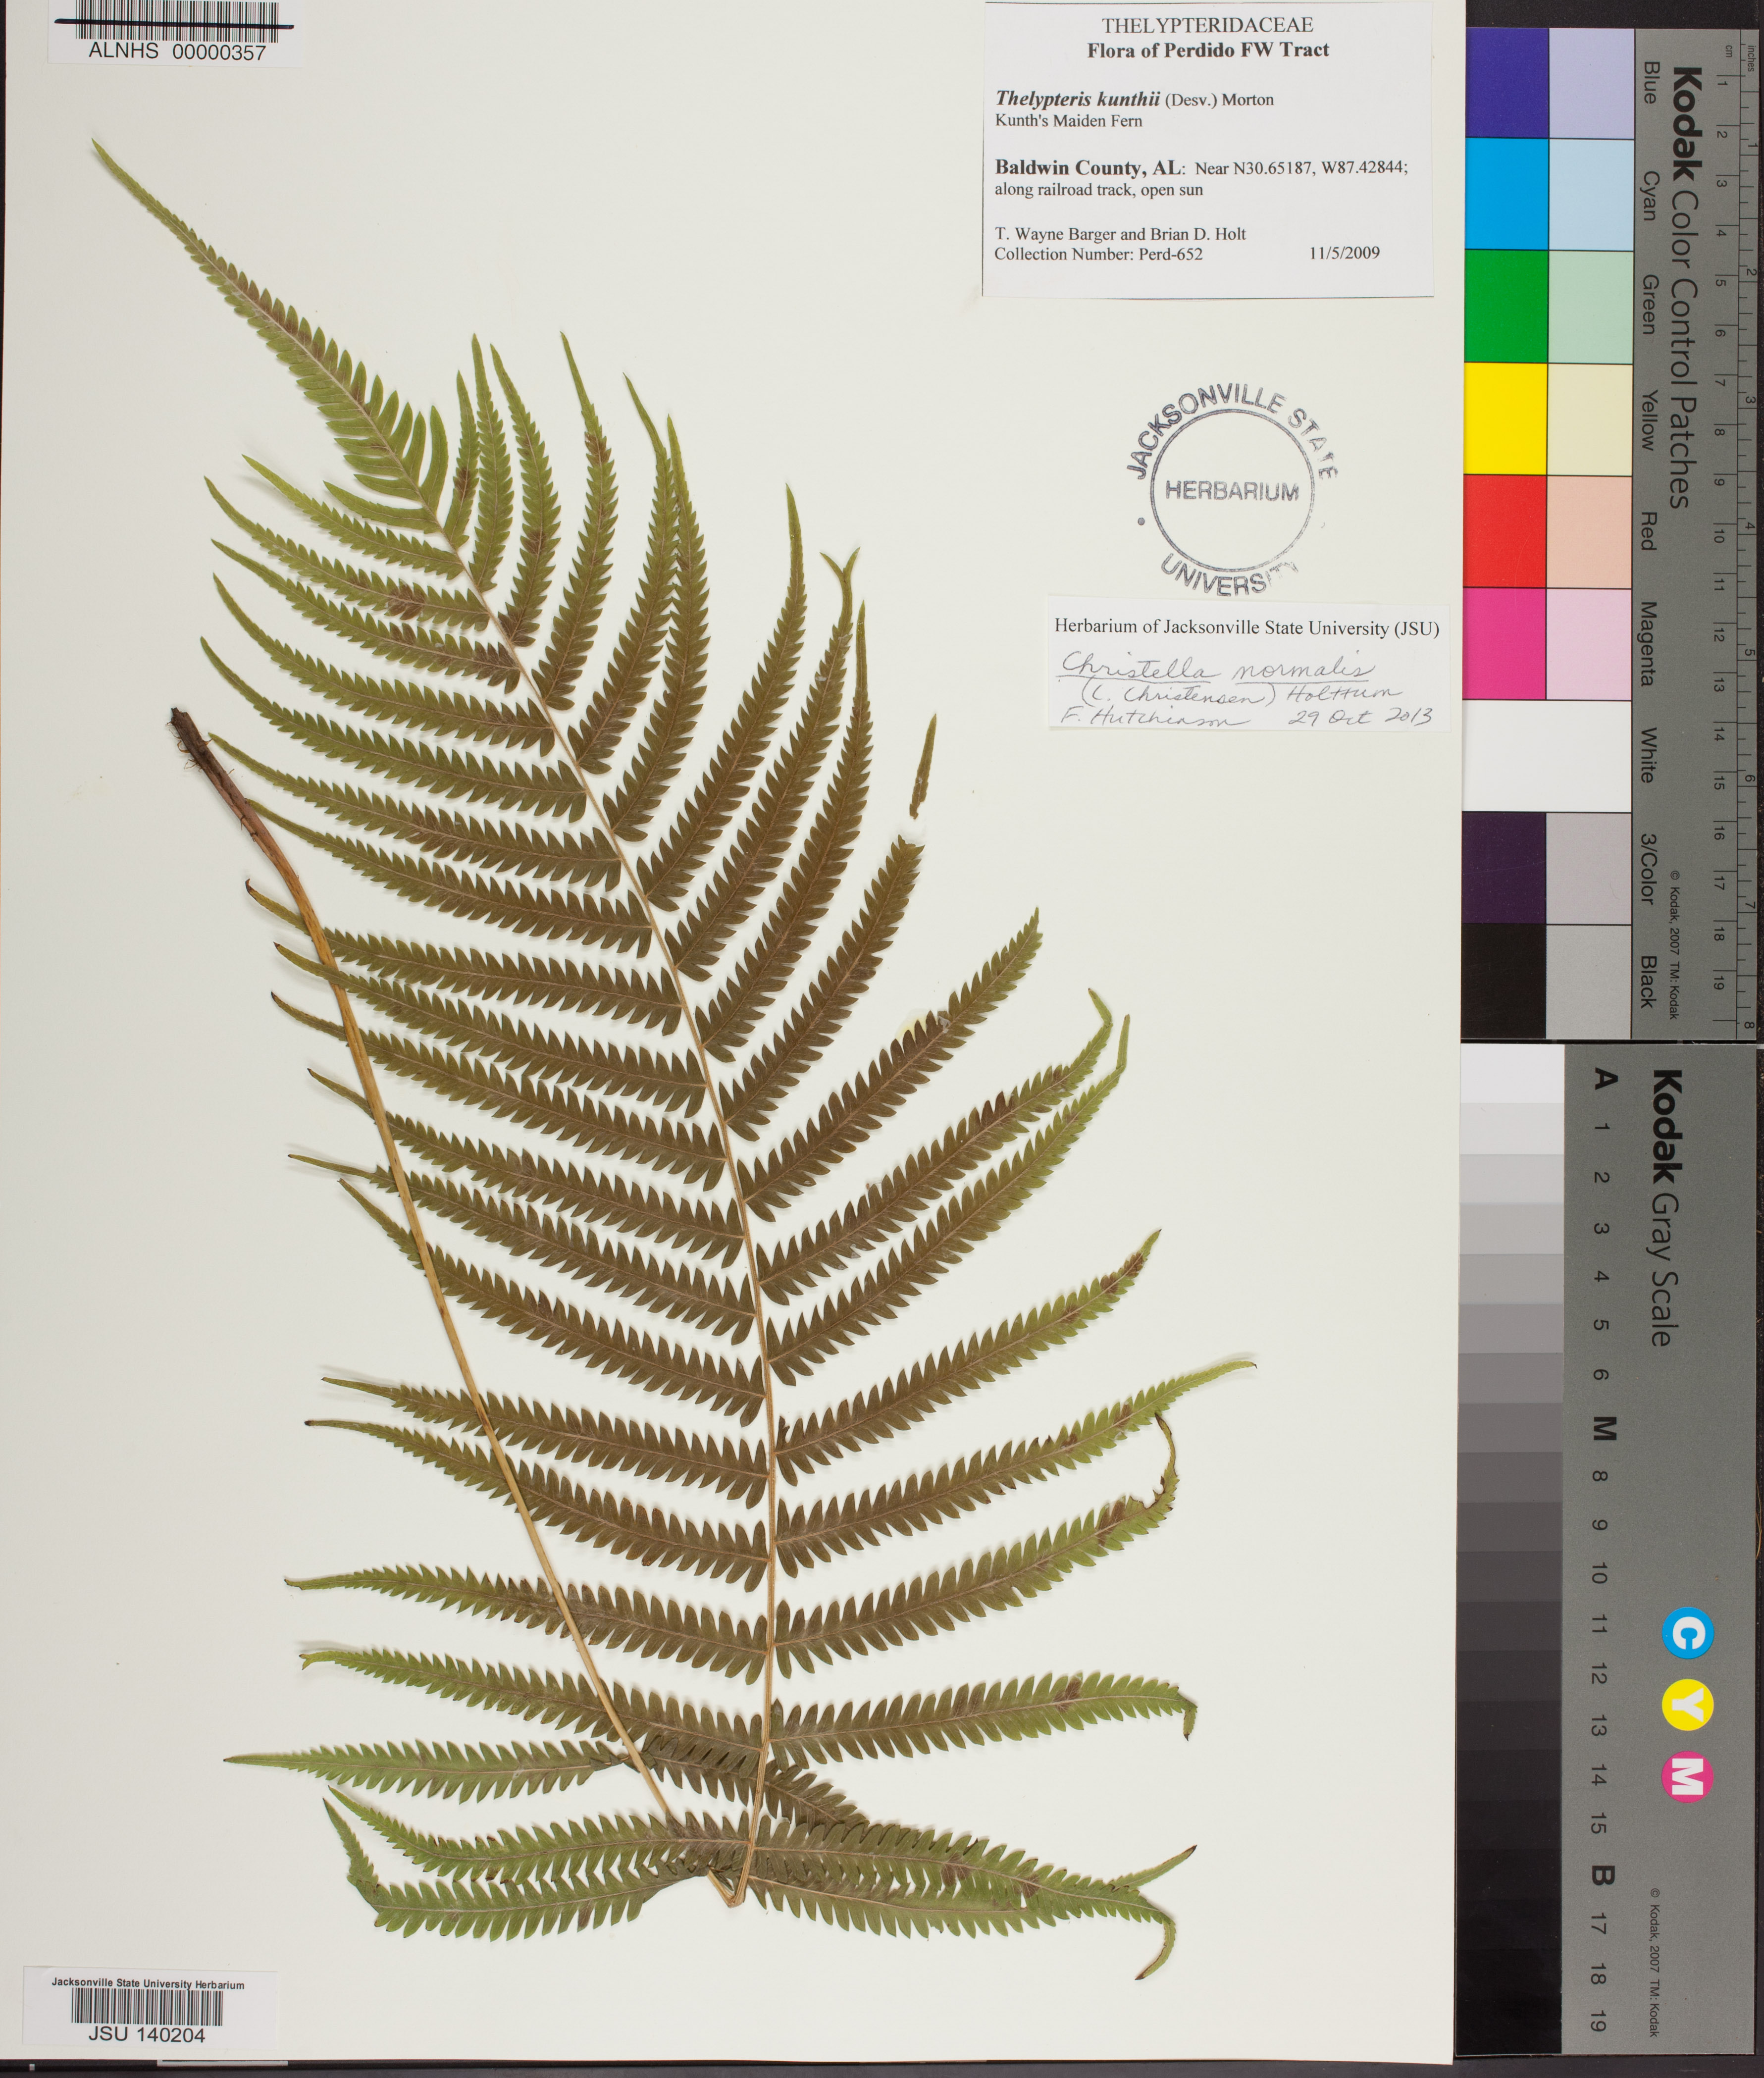The width and height of the screenshot is (1764, 2078).
Task: Click the yellow Kodak color patch
Action: [x=1505, y=418]
